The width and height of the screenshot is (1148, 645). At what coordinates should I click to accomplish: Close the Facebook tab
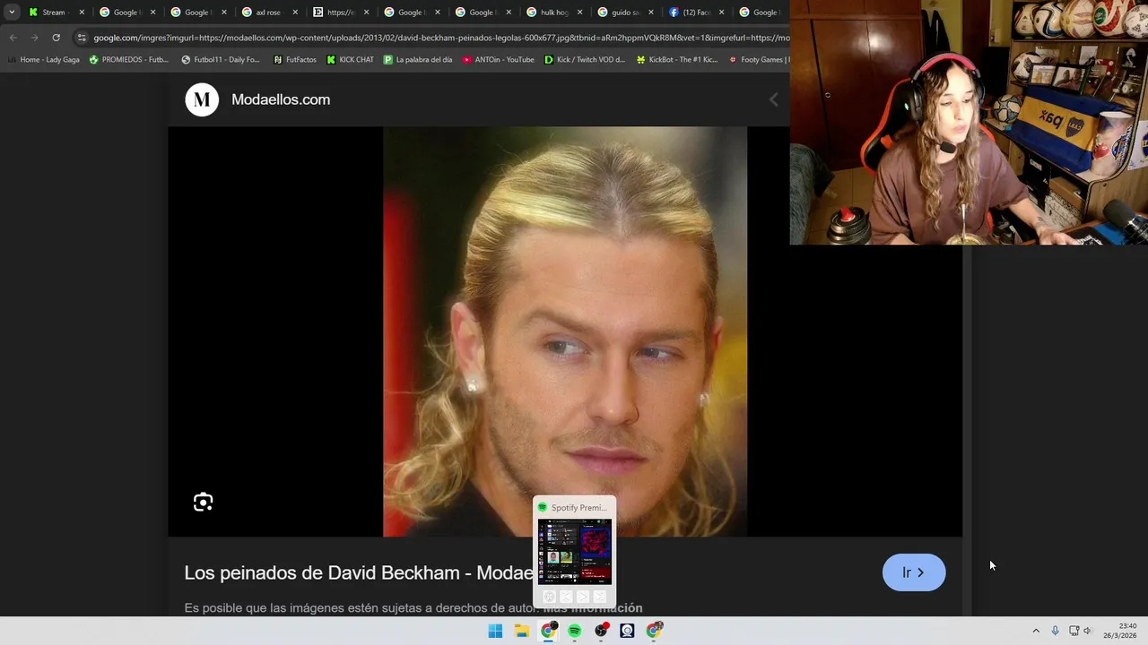click(722, 13)
